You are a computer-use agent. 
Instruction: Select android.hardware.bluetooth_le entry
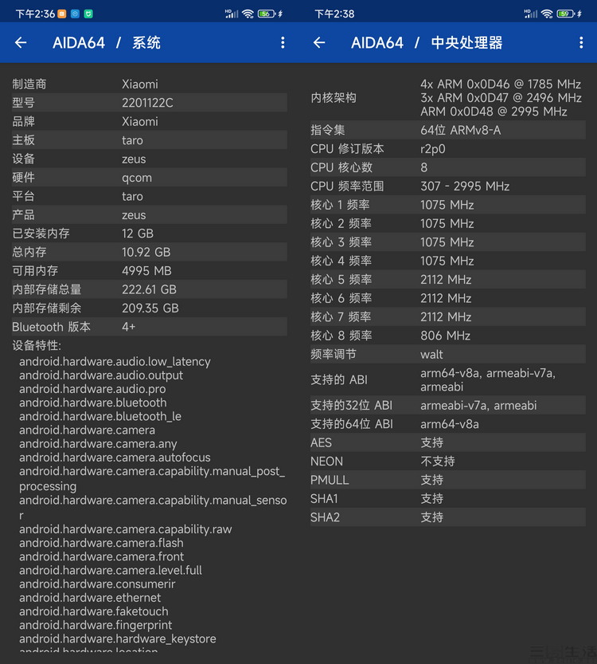(x=100, y=417)
